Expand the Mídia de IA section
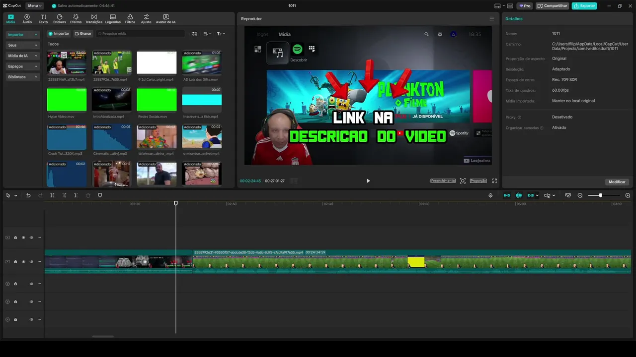This screenshot has width=636, height=357. pos(22,56)
